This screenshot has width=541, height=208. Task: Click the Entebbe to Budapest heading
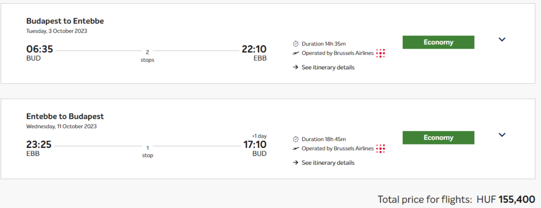pyautogui.click(x=65, y=116)
